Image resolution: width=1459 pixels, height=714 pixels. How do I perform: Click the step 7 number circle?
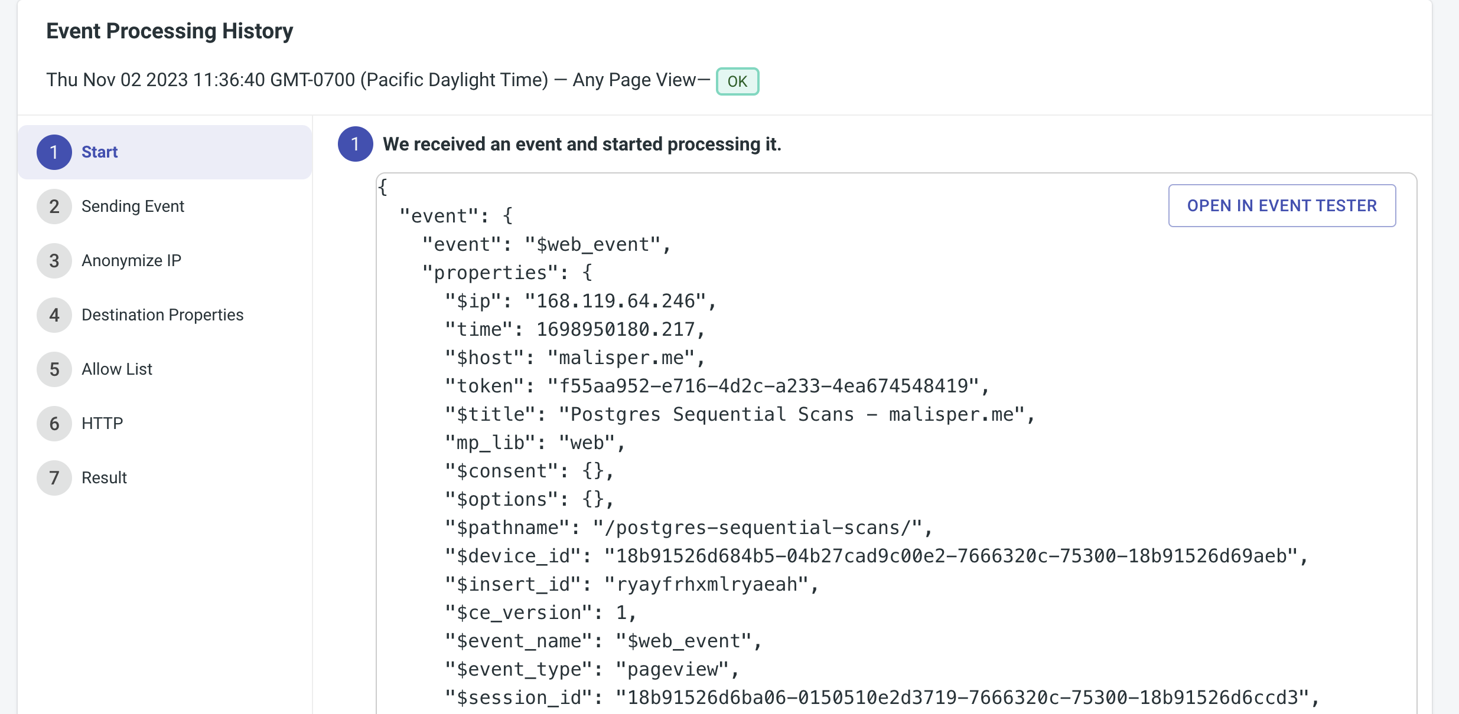(54, 478)
